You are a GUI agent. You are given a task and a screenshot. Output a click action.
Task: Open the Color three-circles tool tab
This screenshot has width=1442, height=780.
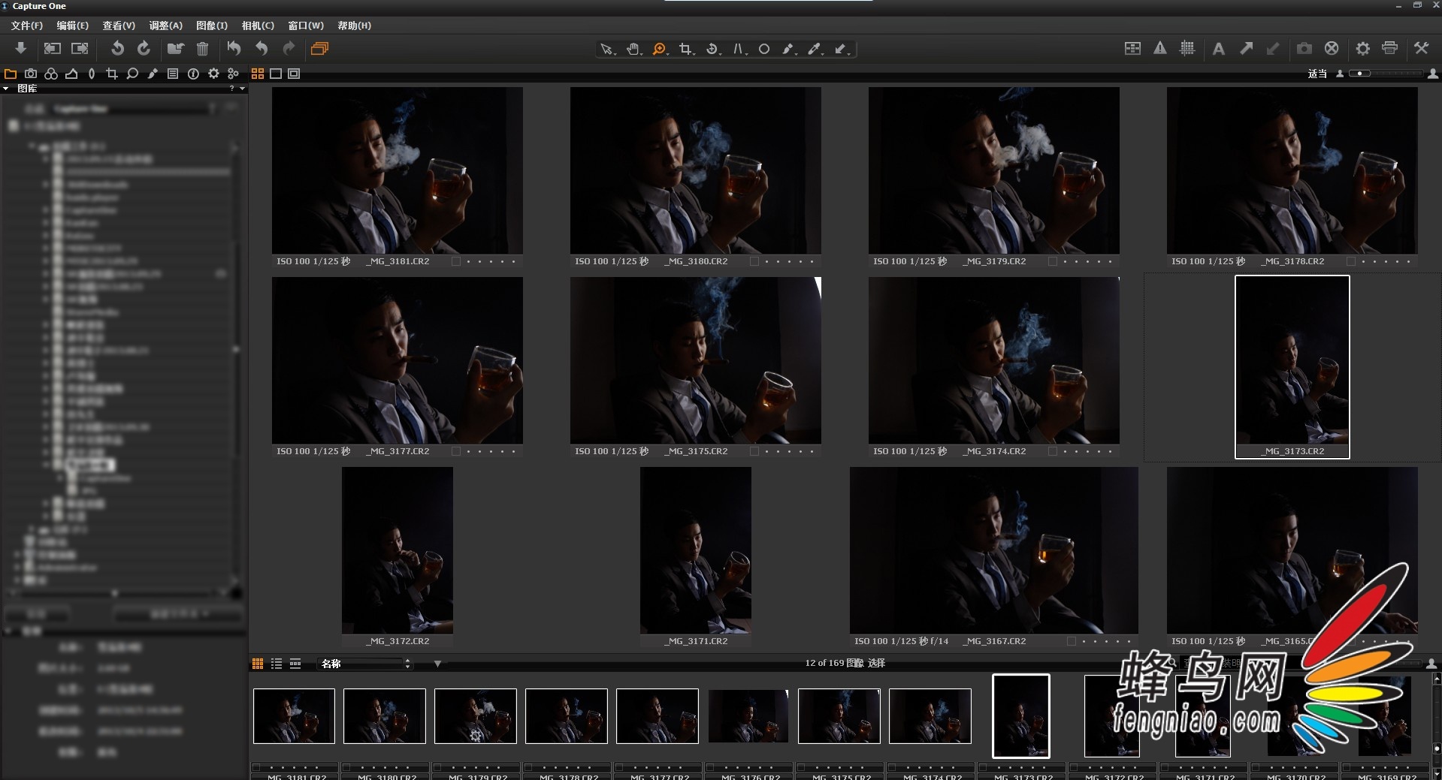pos(51,74)
